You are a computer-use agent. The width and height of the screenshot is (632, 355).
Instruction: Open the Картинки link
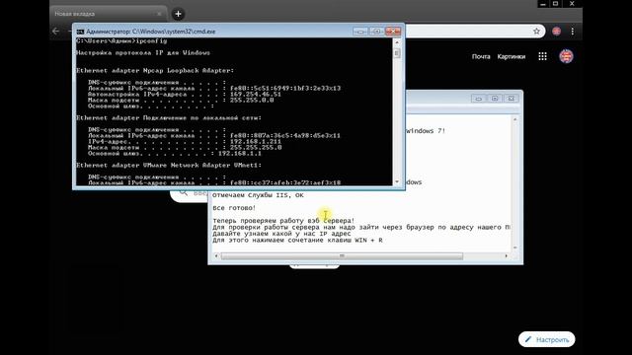[512, 57]
